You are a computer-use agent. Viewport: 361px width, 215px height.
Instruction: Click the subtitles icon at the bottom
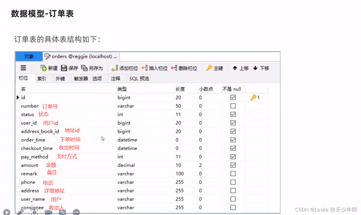coord(62,212)
